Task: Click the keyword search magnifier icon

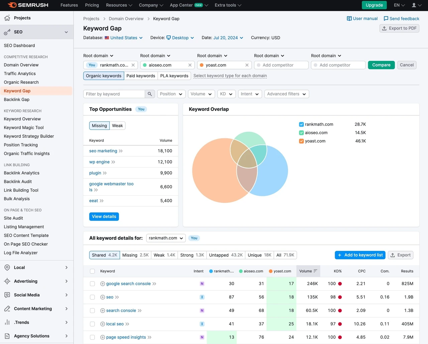Action: (x=150, y=94)
